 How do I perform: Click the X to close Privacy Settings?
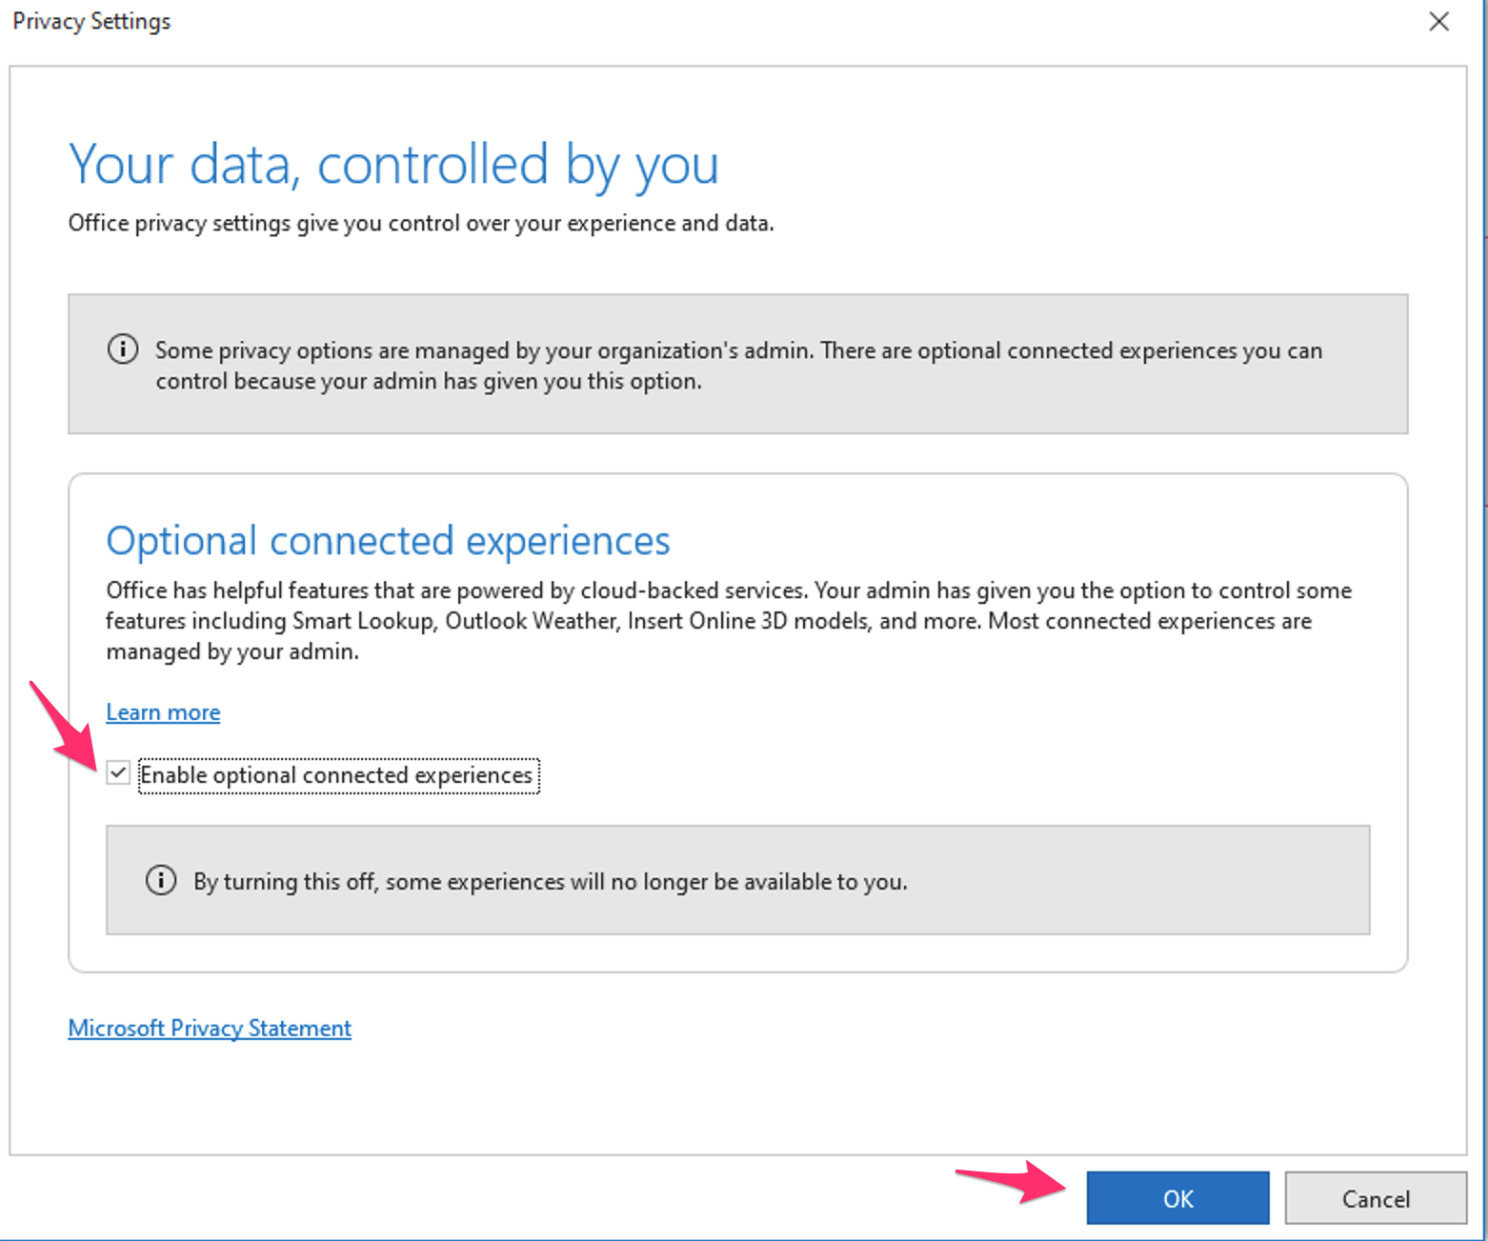pos(1439,21)
